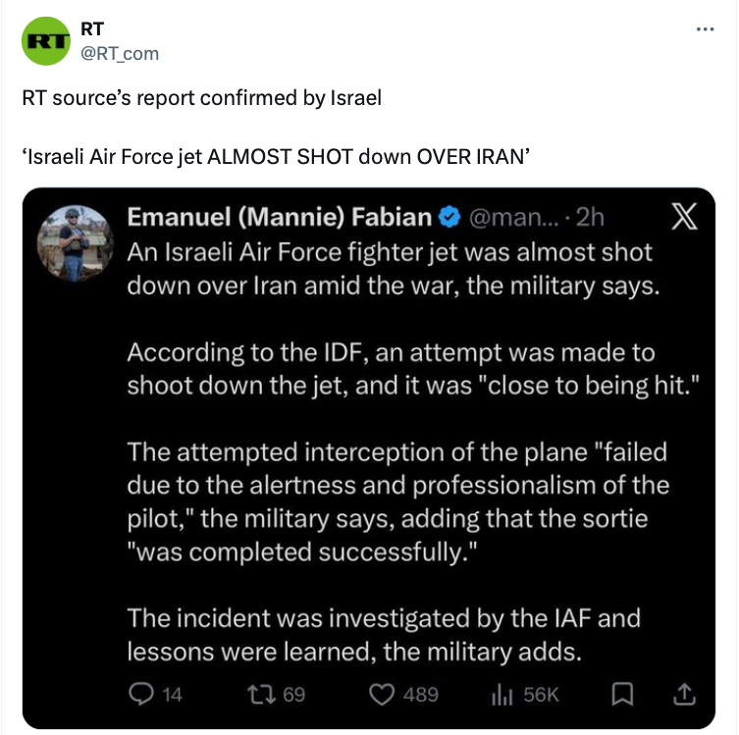
Task: Click the blue verified badge icon
Action: click(x=449, y=217)
